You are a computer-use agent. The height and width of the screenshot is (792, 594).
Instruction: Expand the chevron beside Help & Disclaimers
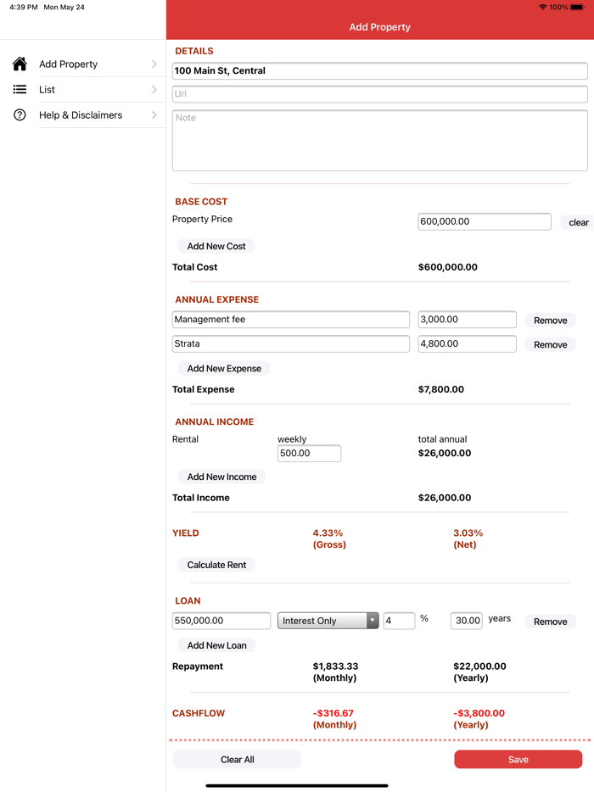tap(154, 114)
